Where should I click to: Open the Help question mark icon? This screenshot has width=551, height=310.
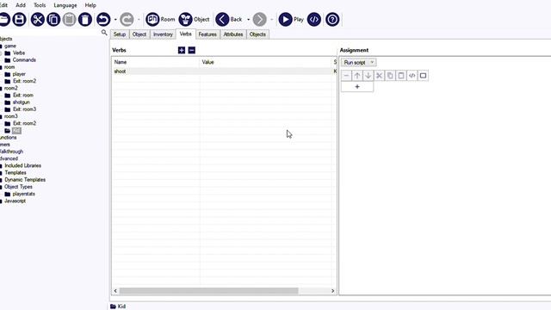point(332,19)
